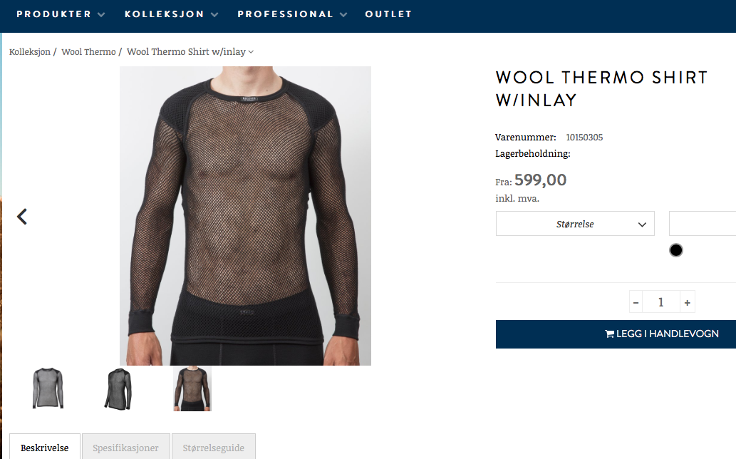Expand the Wool Thermo Shirt w/inlay breadcrumb chevron

251,52
